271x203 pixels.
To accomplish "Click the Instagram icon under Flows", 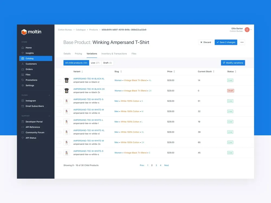I will 23,101.
